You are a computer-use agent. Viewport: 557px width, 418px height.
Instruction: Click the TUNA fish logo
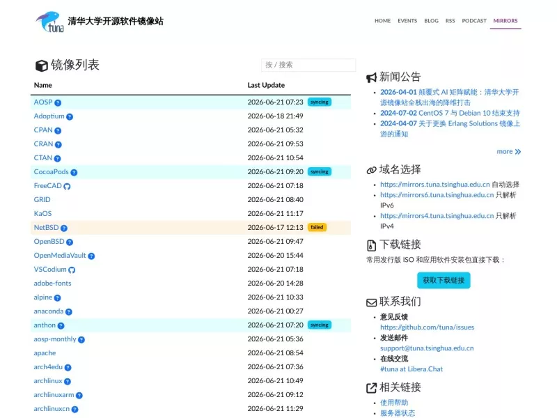(x=49, y=22)
